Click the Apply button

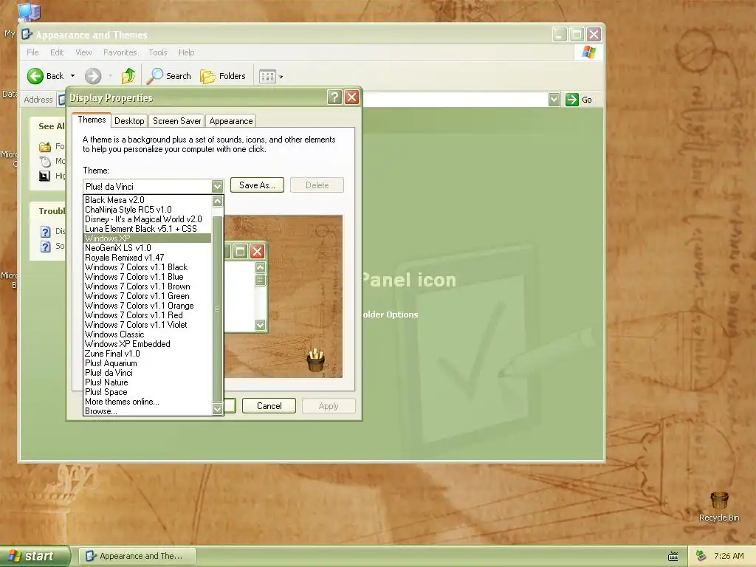[x=329, y=406]
